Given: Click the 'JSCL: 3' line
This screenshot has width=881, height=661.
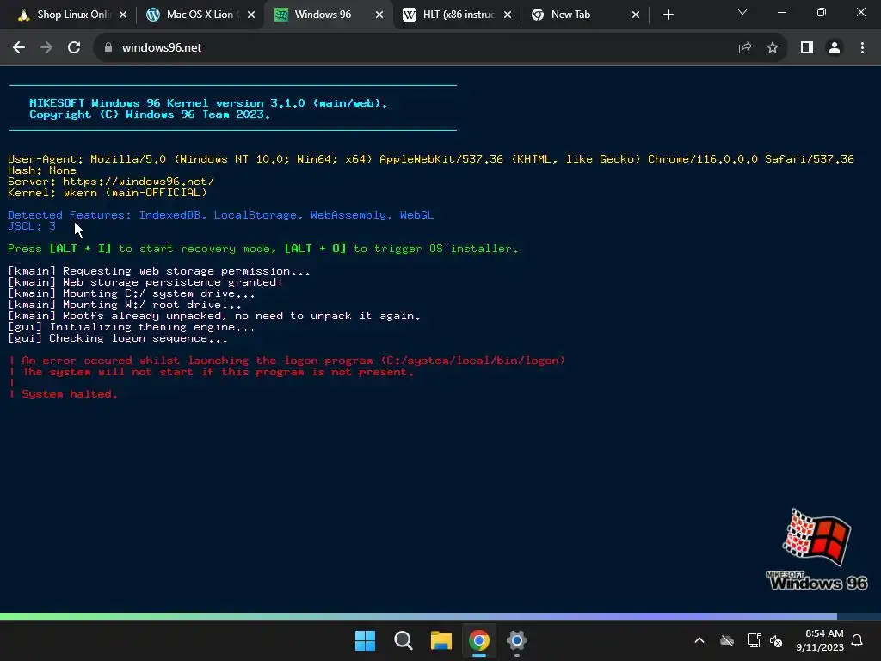Looking at the screenshot, I should click(x=32, y=226).
